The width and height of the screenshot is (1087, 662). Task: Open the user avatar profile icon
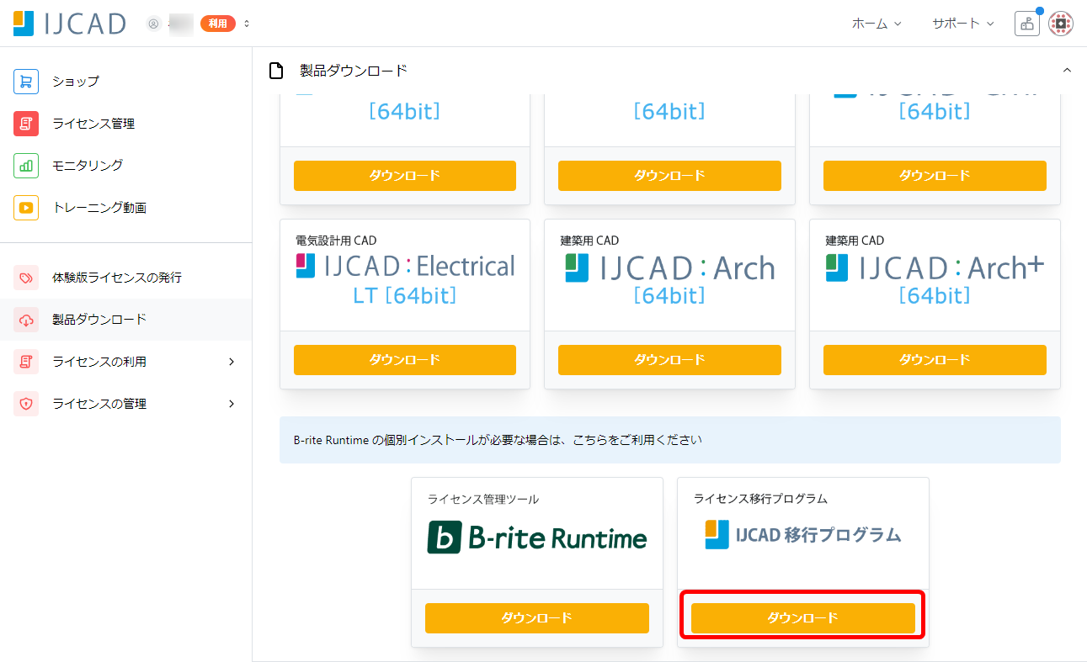coord(1061,24)
